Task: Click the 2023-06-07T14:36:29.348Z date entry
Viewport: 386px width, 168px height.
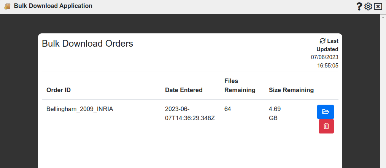Action: [190, 114]
